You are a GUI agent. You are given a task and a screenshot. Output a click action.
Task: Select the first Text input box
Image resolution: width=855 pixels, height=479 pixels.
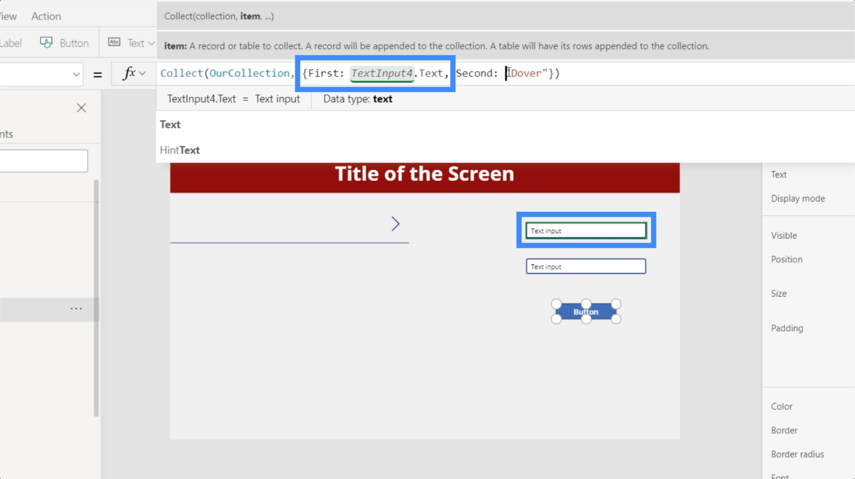point(586,231)
